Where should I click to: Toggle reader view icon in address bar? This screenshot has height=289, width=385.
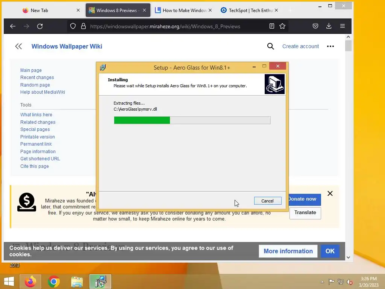[271, 26]
